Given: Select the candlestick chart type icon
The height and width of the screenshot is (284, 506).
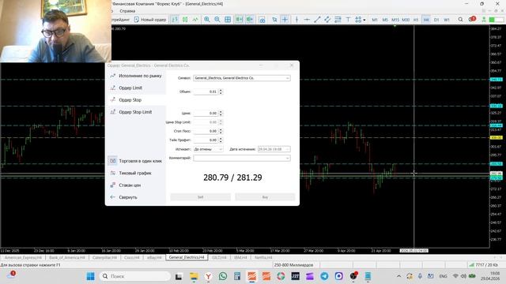Looking at the screenshot, I should point(185,20).
